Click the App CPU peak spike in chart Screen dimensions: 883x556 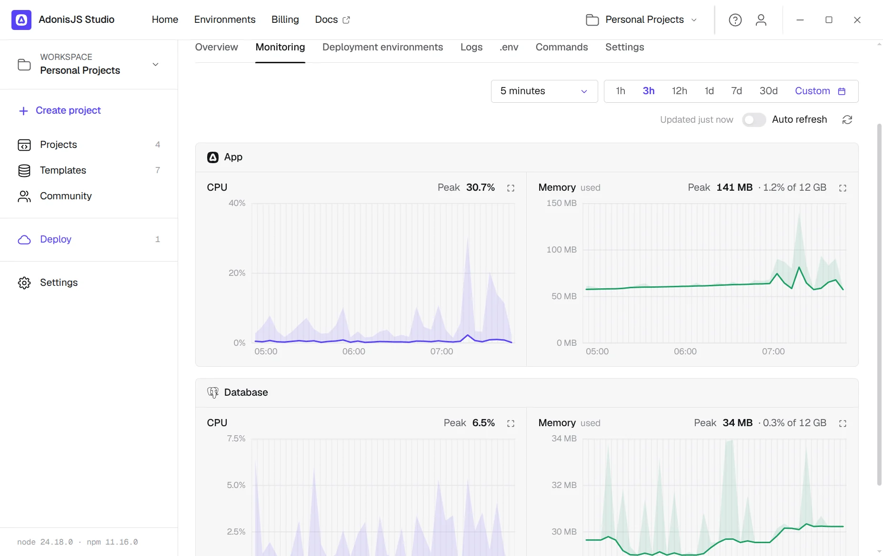click(468, 238)
